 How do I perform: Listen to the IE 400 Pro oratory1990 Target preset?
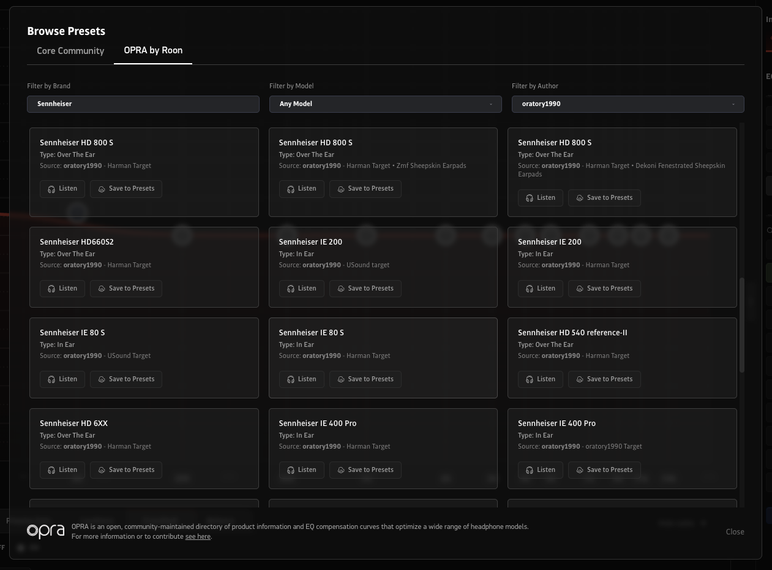pyautogui.click(x=541, y=470)
